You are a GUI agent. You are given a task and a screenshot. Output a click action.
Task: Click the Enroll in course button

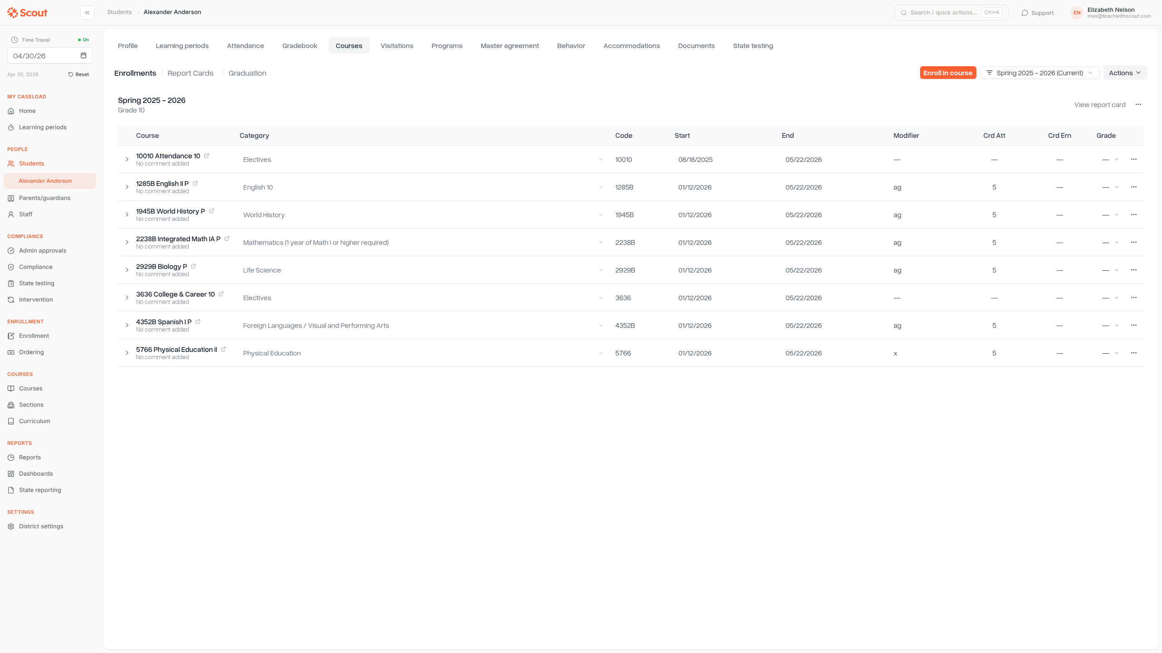click(948, 73)
